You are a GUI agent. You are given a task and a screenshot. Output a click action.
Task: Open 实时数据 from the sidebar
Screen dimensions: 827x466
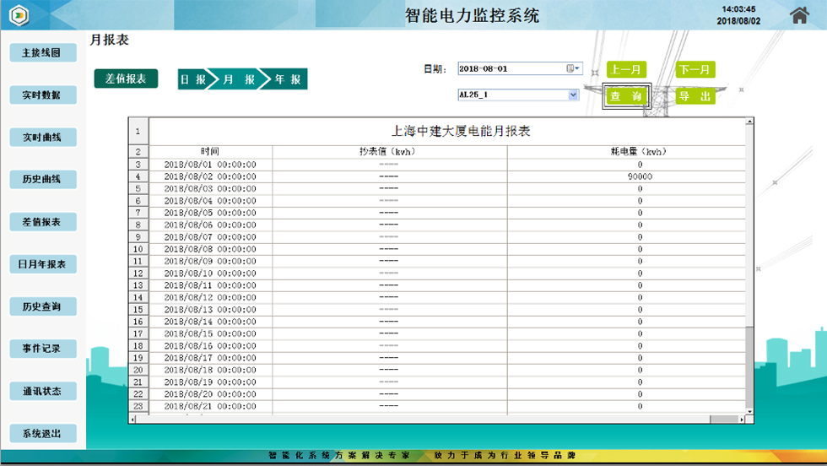click(x=41, y=95)
